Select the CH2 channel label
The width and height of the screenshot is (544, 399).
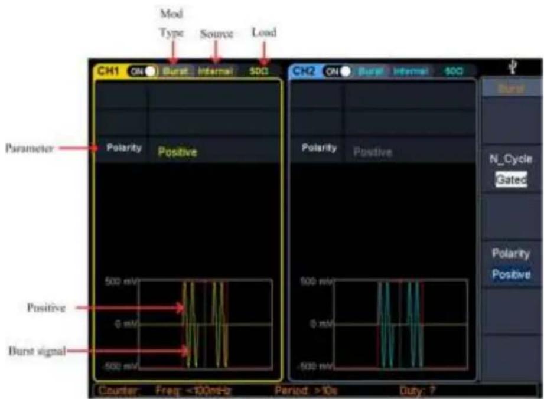point(303,71)
